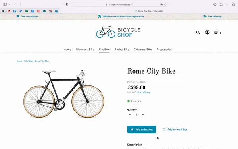Increase quantity with the plus button
Screen dimensions: 238x149
(x=143, y=114)
